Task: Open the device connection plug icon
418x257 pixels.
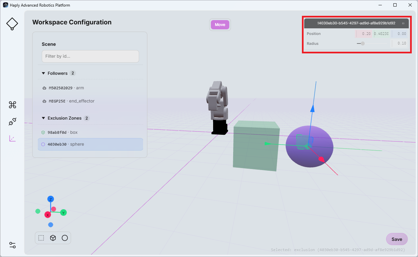Action: (x=12, y=122)
